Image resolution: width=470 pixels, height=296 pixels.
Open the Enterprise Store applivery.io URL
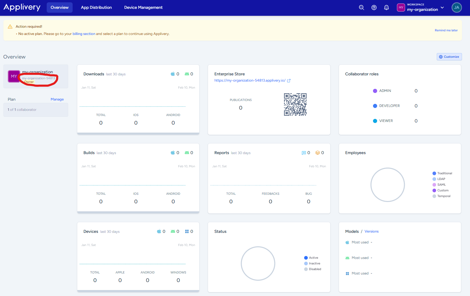coord(250,81)
